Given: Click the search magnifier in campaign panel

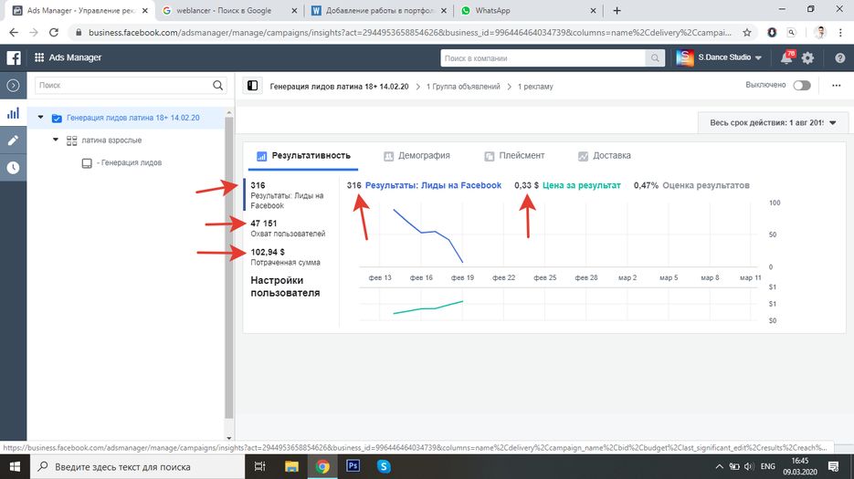Looking at the screenshot, I should 218,86.
